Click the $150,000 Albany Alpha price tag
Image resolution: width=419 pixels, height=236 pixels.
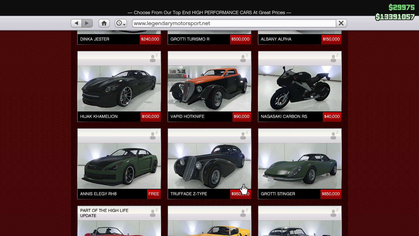coord(331,39)
